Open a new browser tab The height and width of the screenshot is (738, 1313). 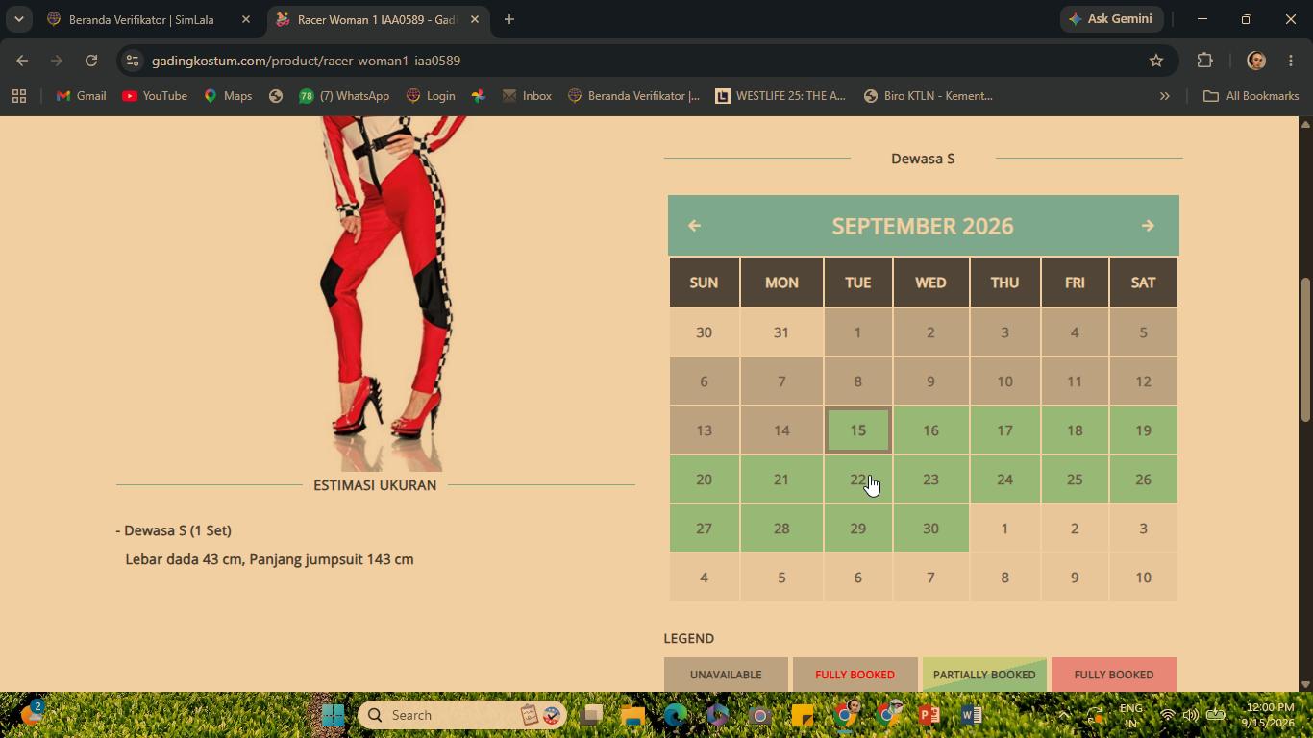click(509, 19)
